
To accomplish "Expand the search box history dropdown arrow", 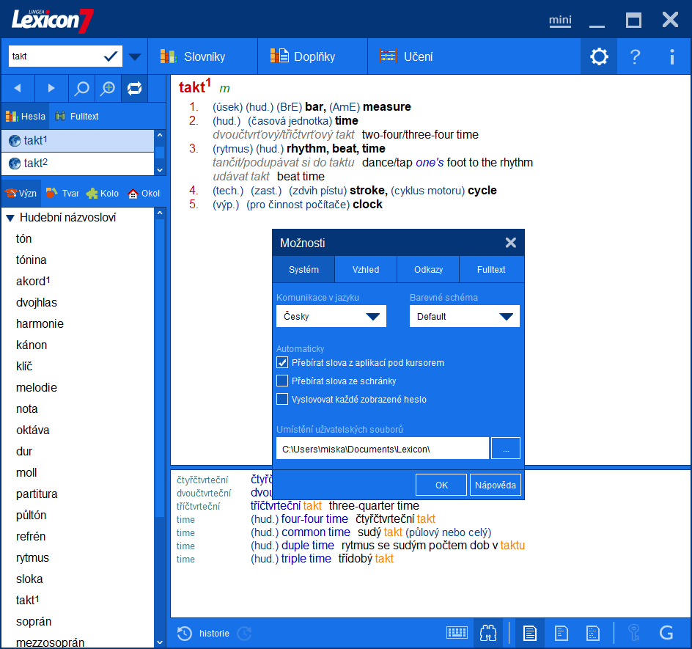I will click(x=135, y=56).
